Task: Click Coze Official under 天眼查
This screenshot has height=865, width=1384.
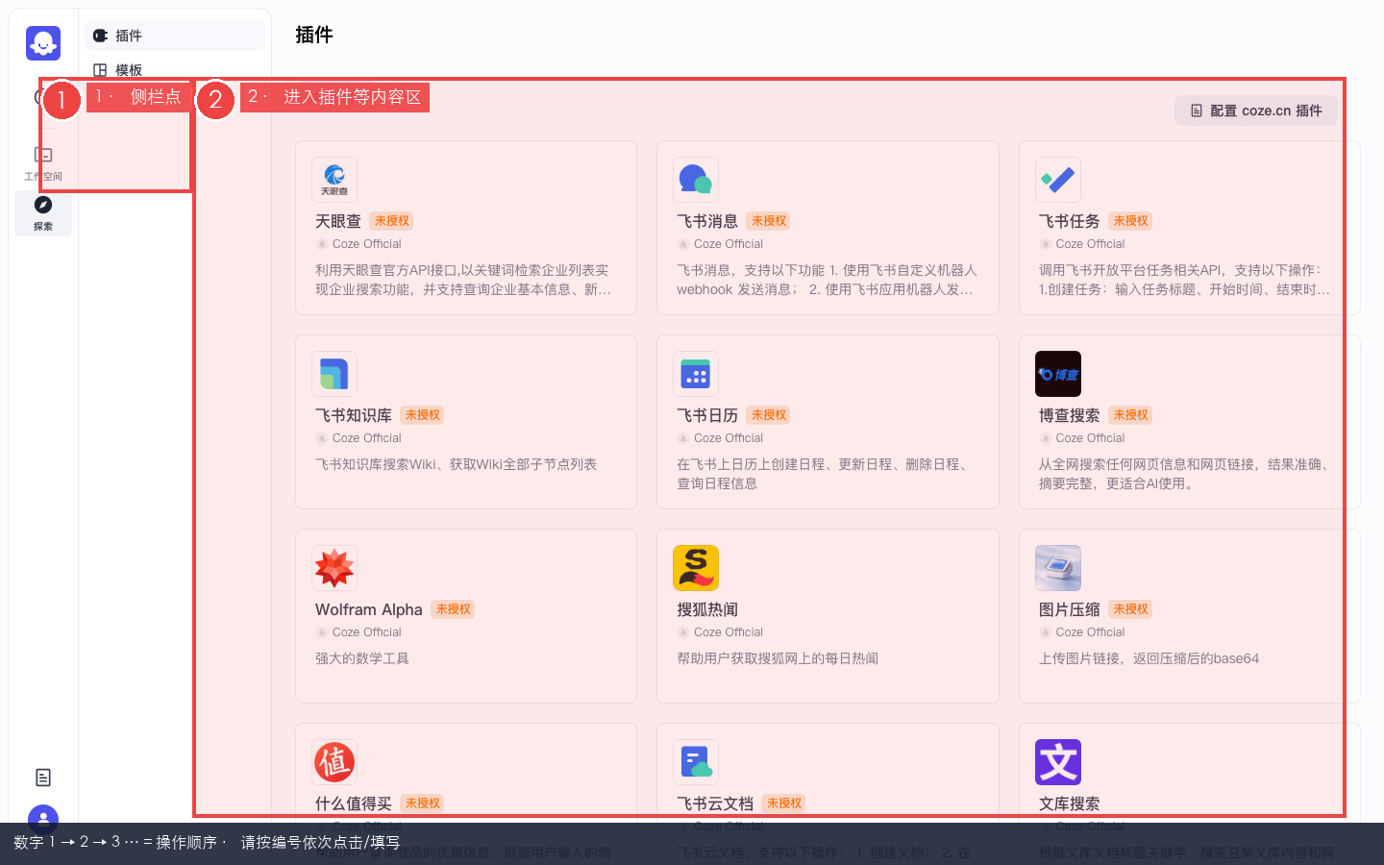Action: (367, 244)
